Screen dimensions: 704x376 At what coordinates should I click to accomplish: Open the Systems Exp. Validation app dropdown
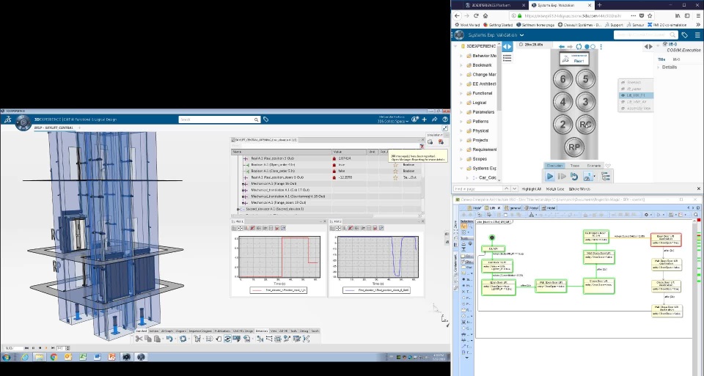521,35
